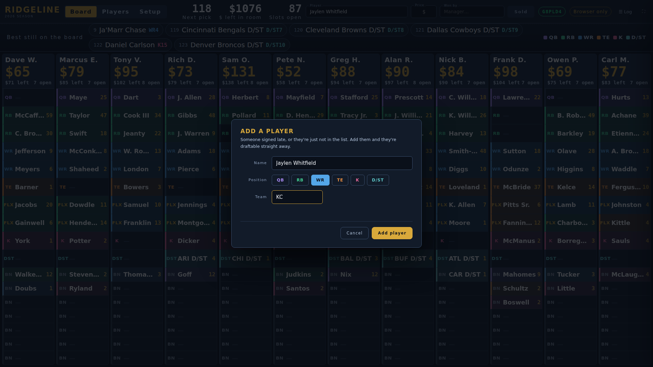Click the Bowers TE roster cell
The height and width of the screenshot is (367, 653).
coord(137,187)
